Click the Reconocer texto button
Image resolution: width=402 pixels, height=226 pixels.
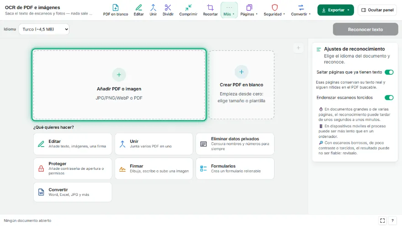tap(365, 30)
